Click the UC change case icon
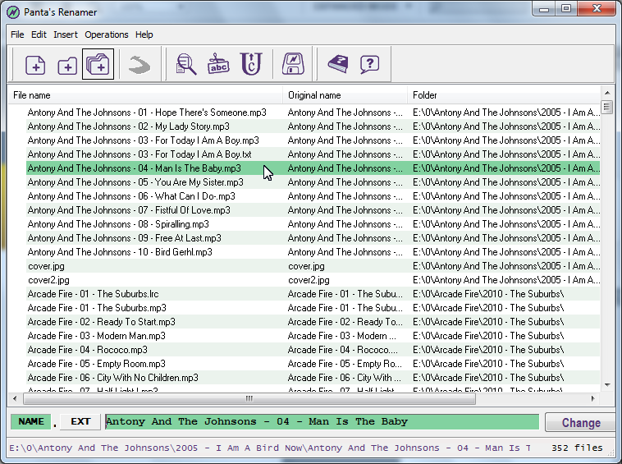This screenshot has height=464, width=622. click(x=251, y=64)
